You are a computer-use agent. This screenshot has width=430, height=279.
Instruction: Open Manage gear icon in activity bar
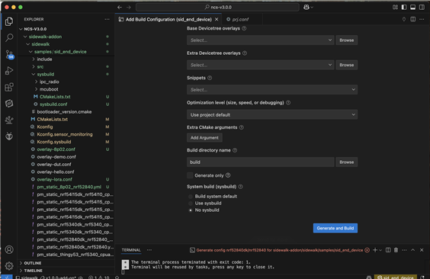point(9,266)
